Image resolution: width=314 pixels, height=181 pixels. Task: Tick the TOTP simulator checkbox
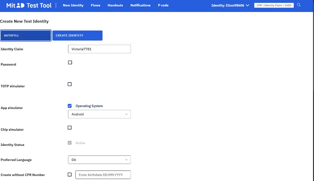[70, 84]
